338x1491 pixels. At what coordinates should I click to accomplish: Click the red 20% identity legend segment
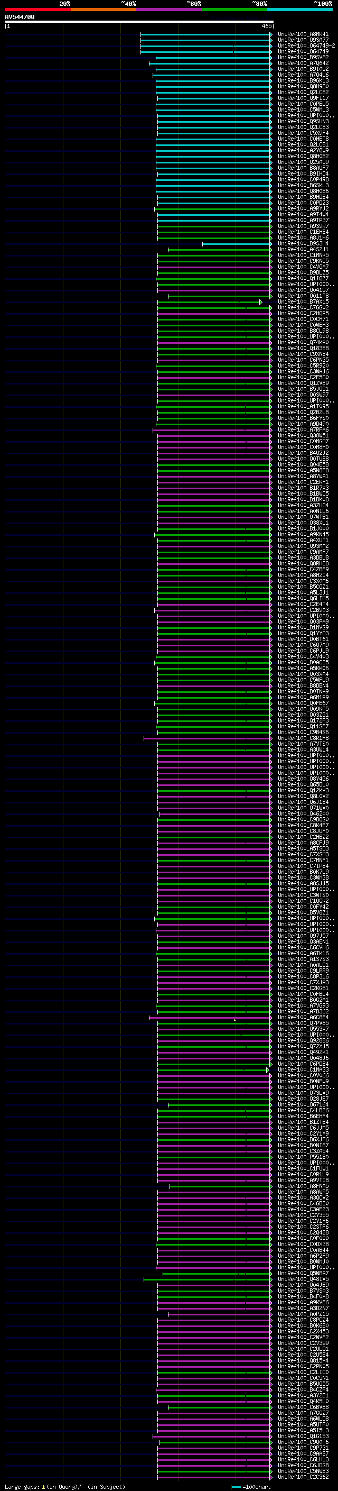[x=37, y=10]
